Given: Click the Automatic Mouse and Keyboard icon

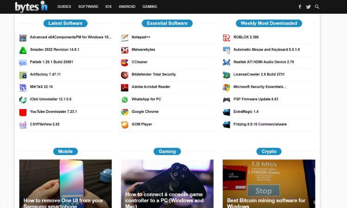Looking at the screenshot, I should pos(226,50).
